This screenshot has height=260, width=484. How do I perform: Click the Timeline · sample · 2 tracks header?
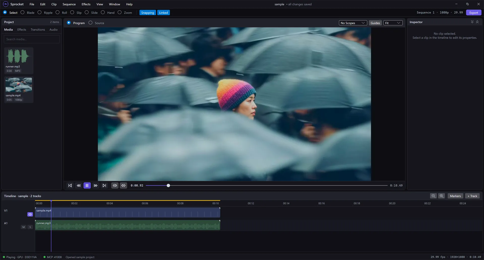pyautogui.click(x=23, y=196)
